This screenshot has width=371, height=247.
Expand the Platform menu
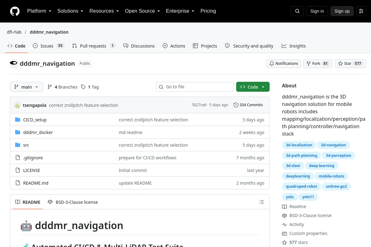point(39,11)
